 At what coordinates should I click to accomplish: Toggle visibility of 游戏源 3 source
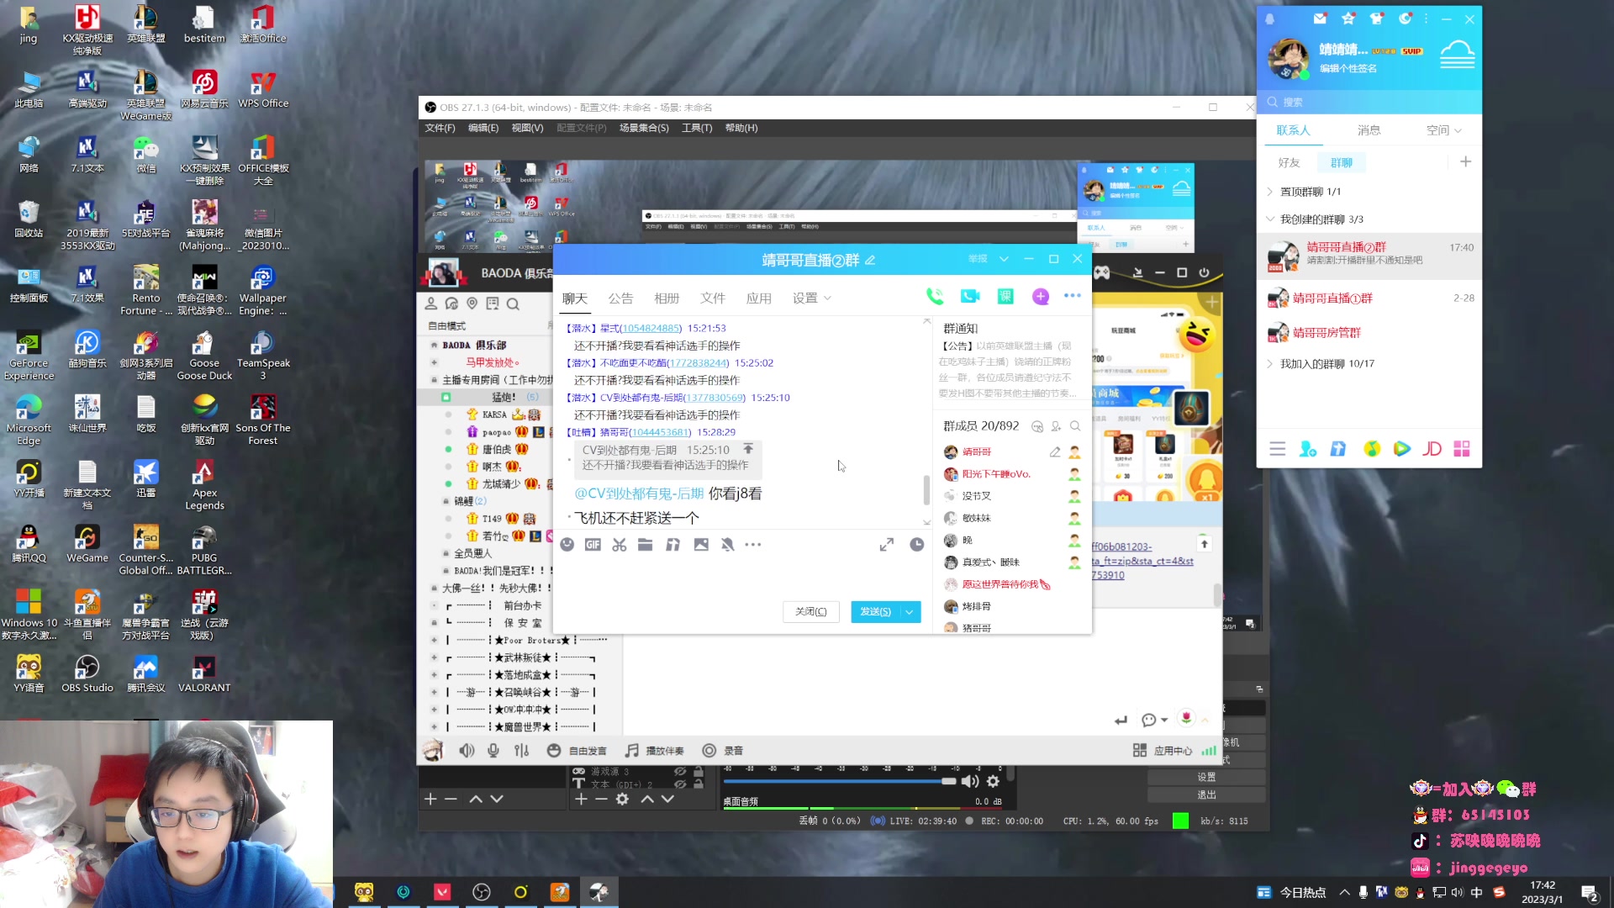click(680, 771)
